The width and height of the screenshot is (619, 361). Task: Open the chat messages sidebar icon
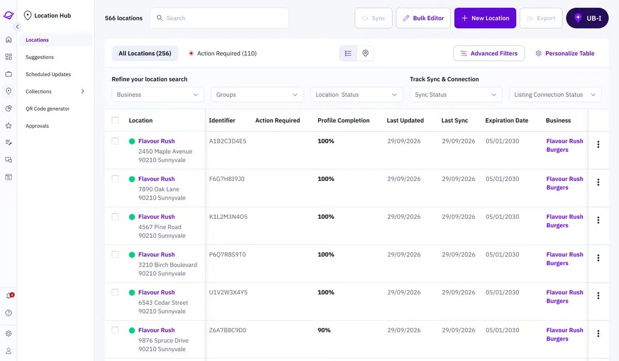[8, 160]
